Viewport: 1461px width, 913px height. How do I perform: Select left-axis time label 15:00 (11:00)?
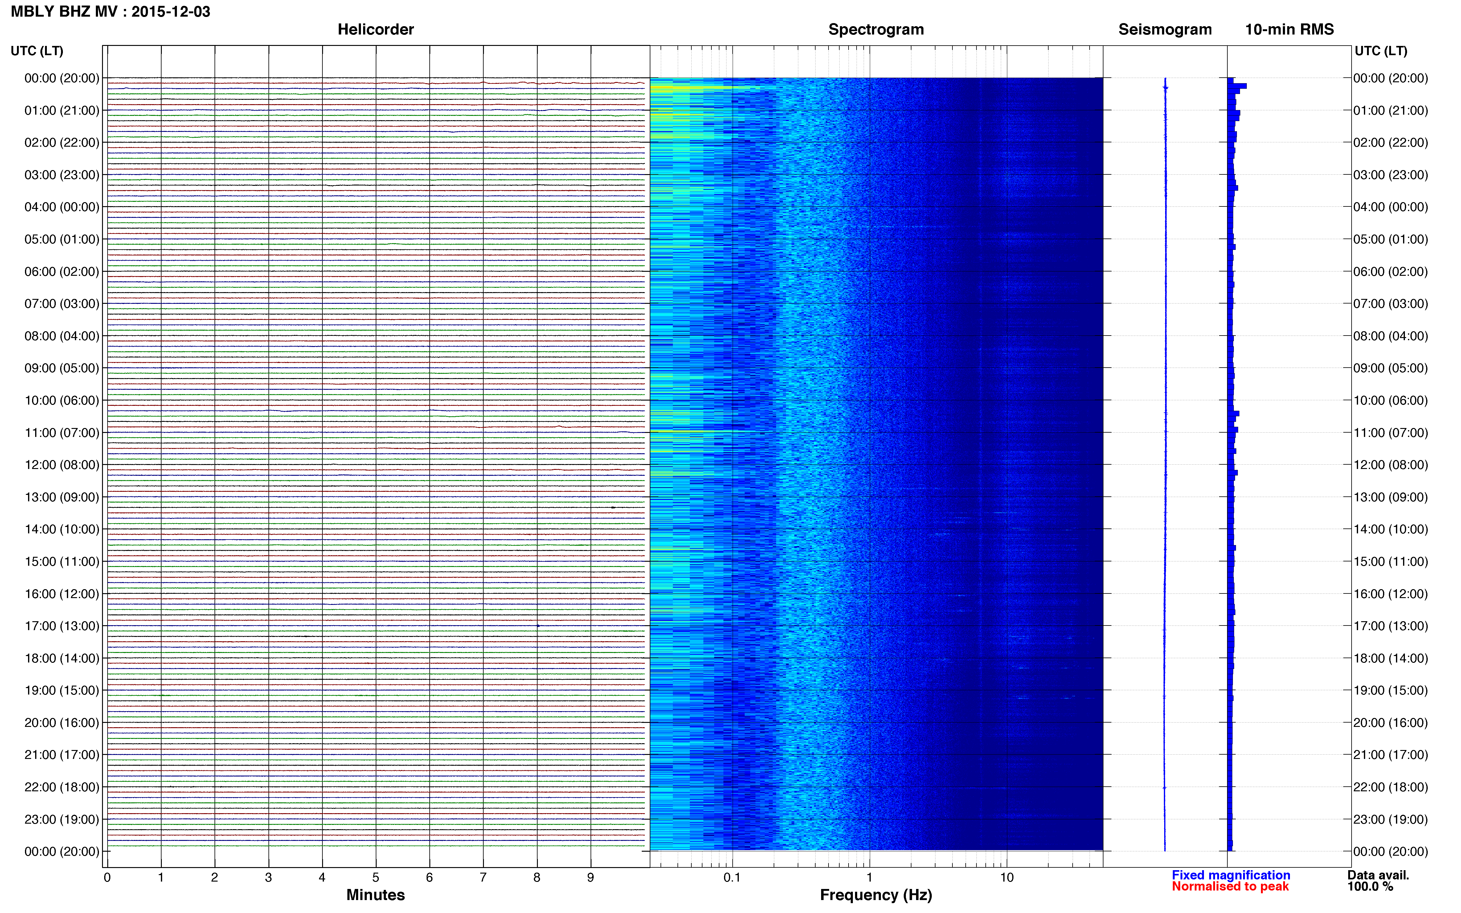pyautogui.click(x=62, y=561)
